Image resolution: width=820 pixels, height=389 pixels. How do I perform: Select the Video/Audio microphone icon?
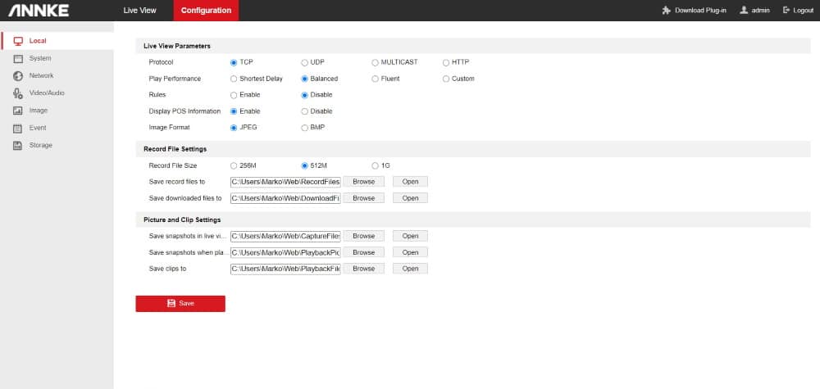coord(18,93)
